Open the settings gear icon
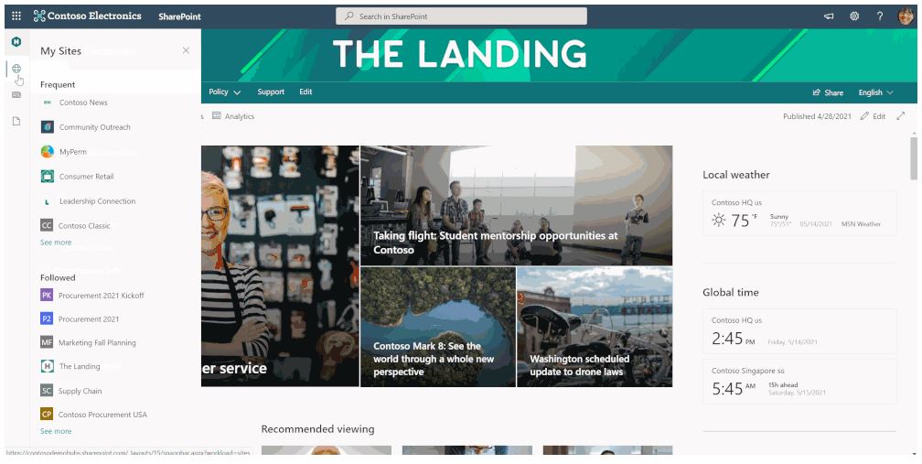Screen dimensions: 922x464 [854, 16]
